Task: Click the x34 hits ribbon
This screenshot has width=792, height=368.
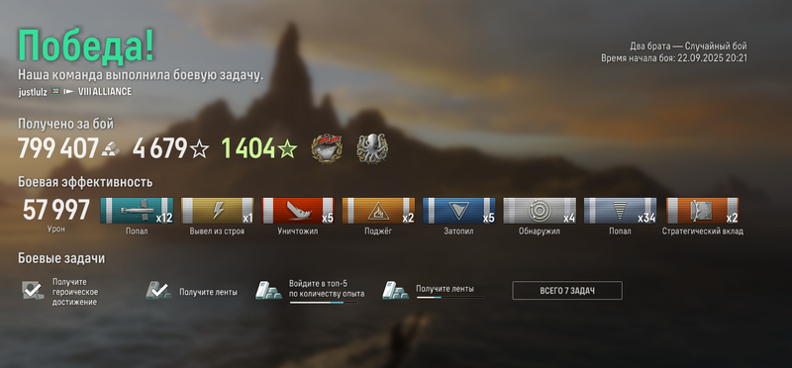Action: pyautogui.click(x=621, y=211)
